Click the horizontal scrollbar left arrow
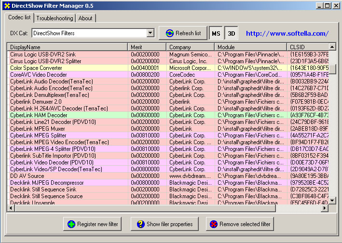Image resolution: width=342 pixels, height=243 pixels. [11, 208]
